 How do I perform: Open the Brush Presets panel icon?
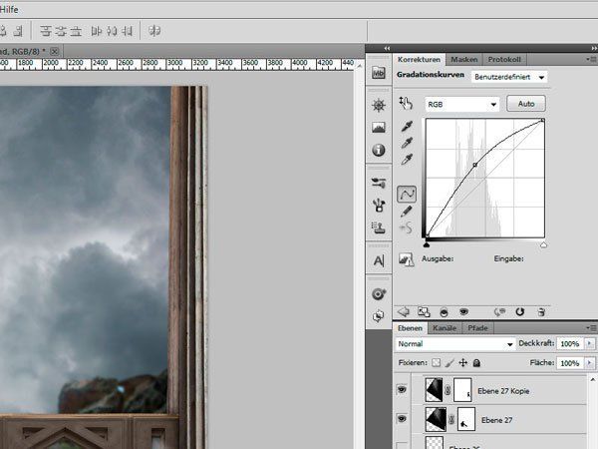coord(379,183)
